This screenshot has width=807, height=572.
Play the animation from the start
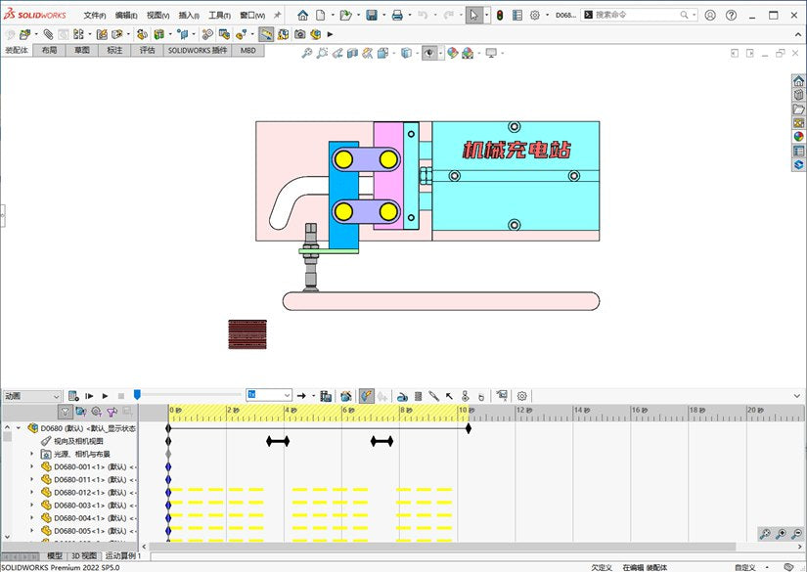click(x=89, y=396)
